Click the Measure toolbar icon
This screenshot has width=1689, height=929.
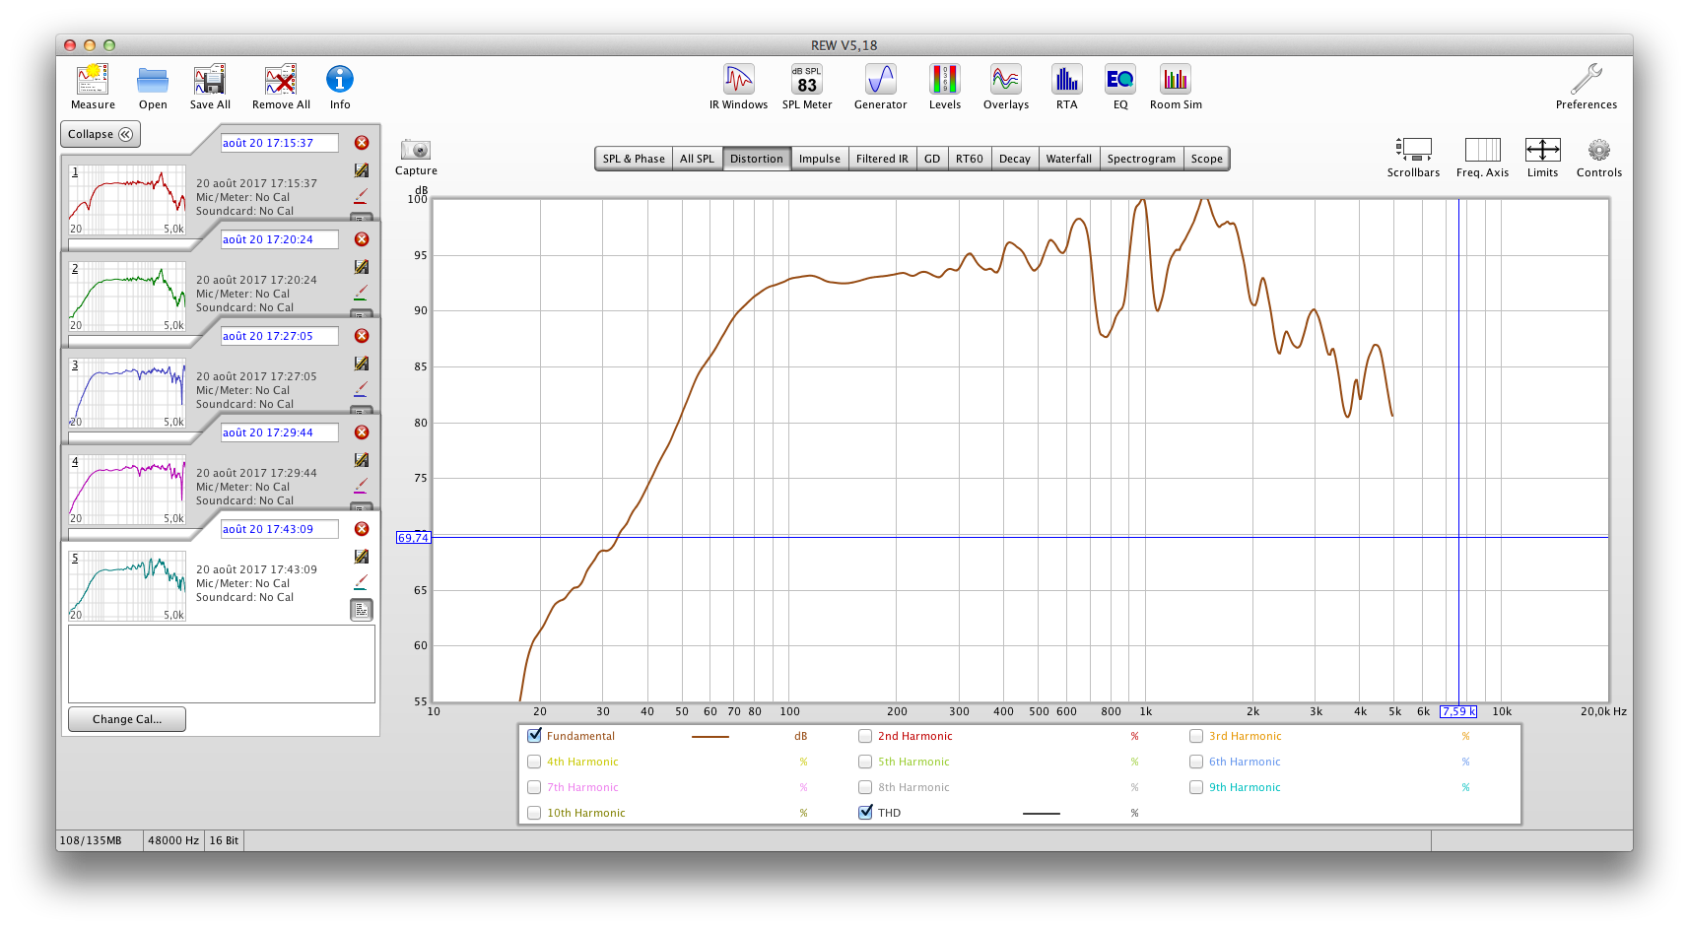[x=93, y=80]
